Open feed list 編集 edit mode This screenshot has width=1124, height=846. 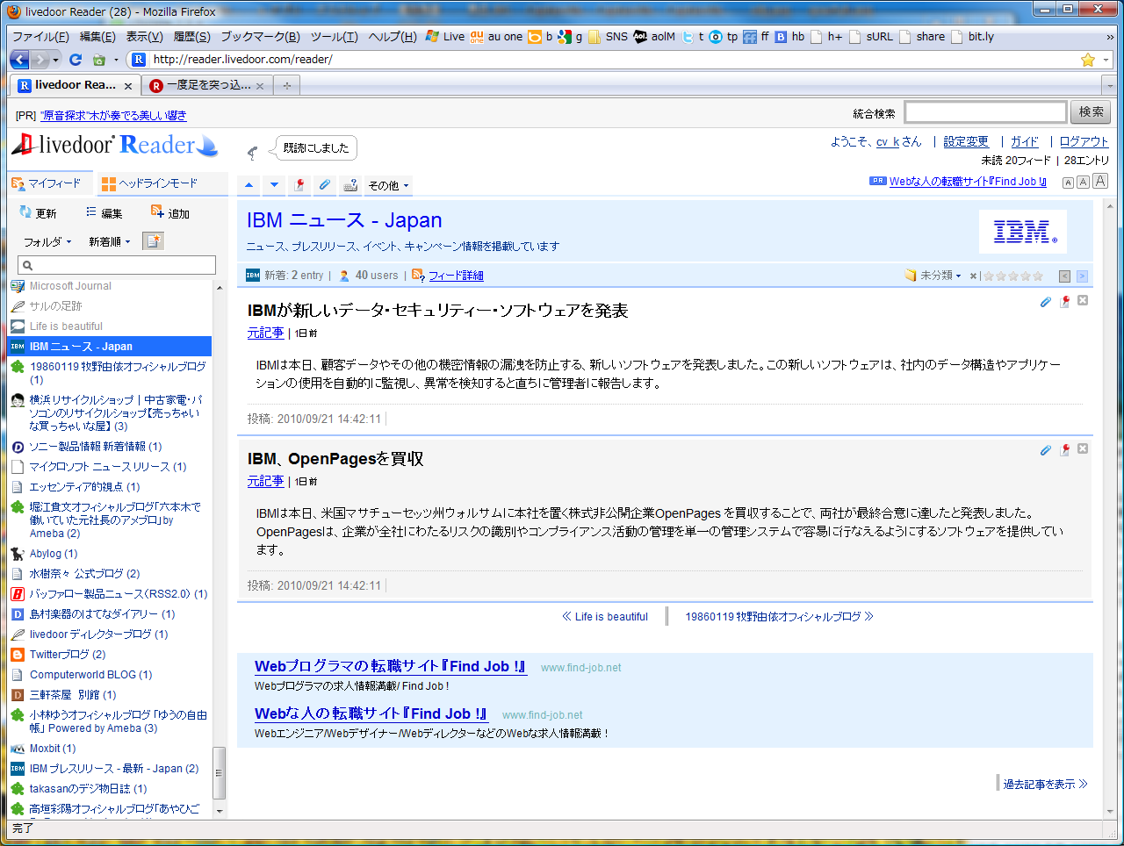pyautogui.click(x=104, y=213)
